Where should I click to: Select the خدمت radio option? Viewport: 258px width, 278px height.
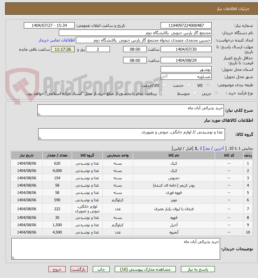[x=189, y=85]
